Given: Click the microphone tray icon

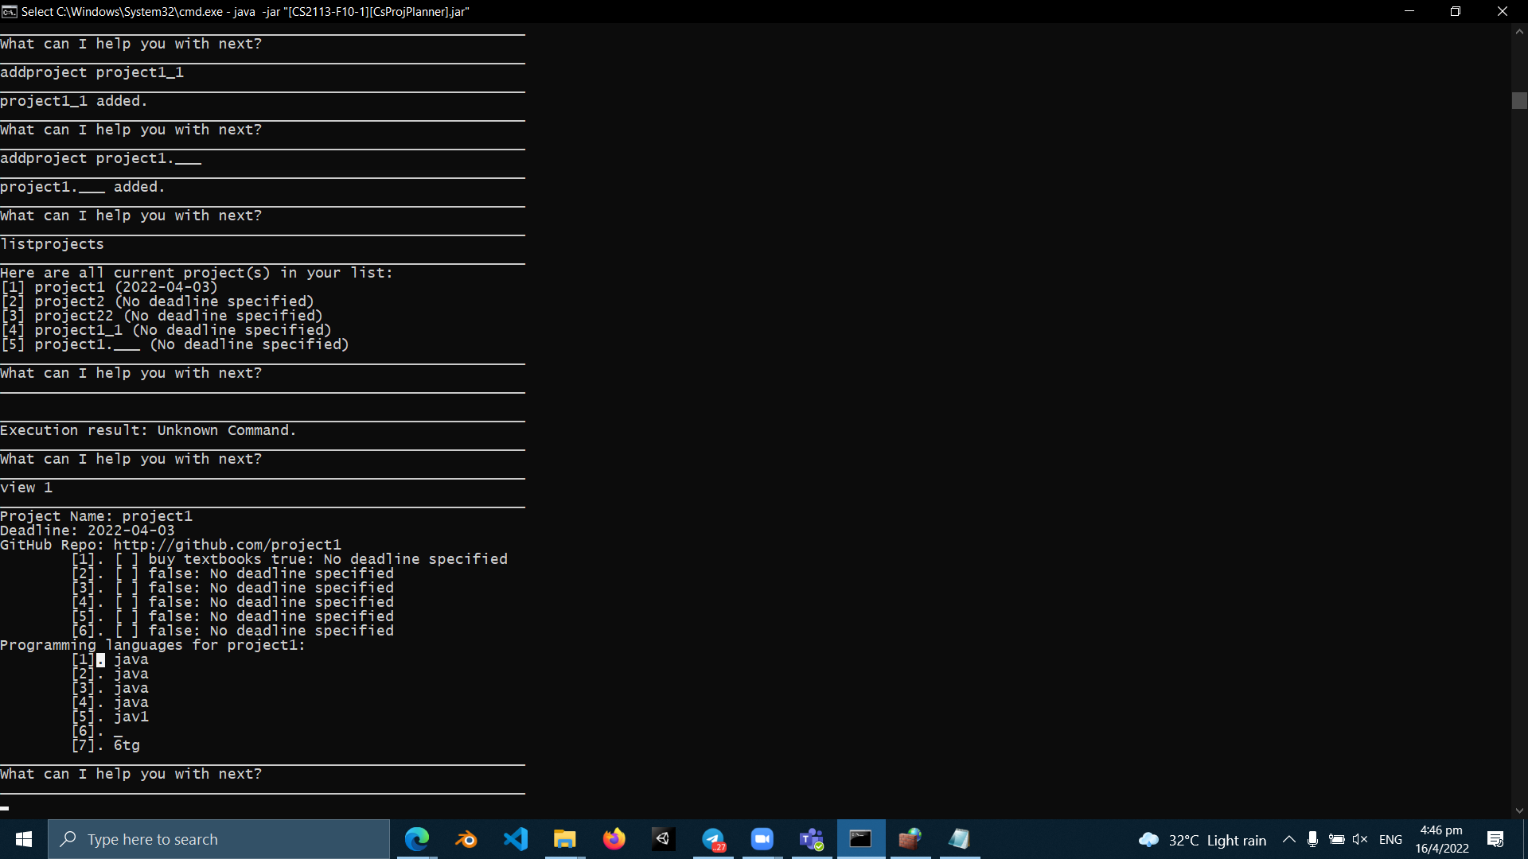Looking at the screenshot, I should tap(1312, 840).
